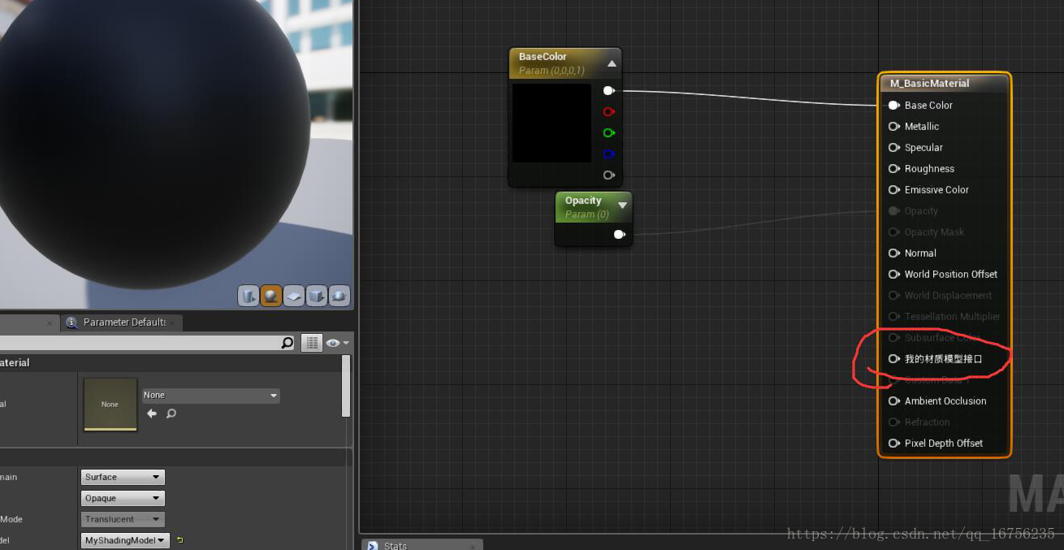Click the Stats panel tab icon
The height and width of the screenshot is (550, 1064).
click(373, 545)
